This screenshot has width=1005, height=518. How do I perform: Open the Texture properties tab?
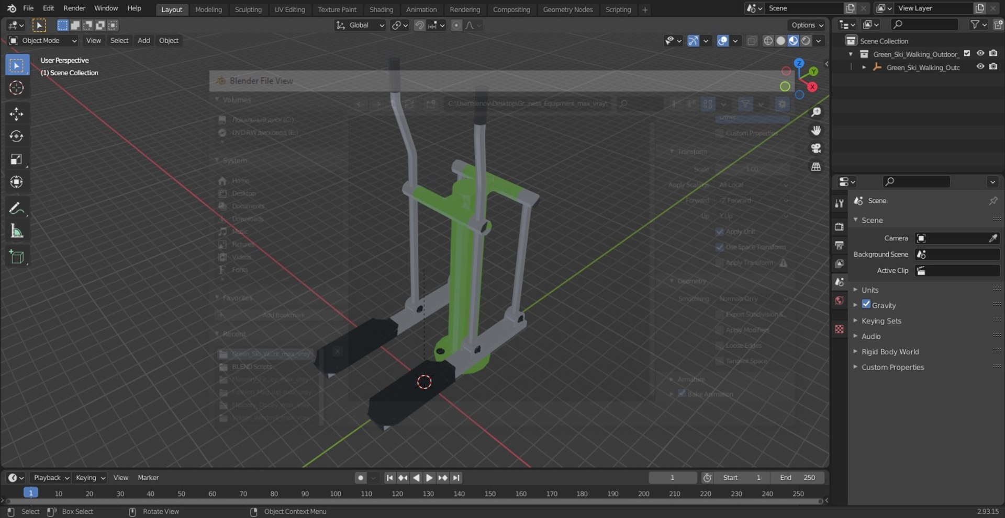840,329
